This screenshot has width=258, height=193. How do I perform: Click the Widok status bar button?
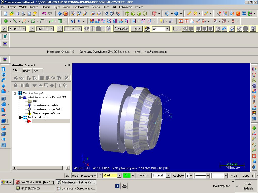[x=76, y=176]
